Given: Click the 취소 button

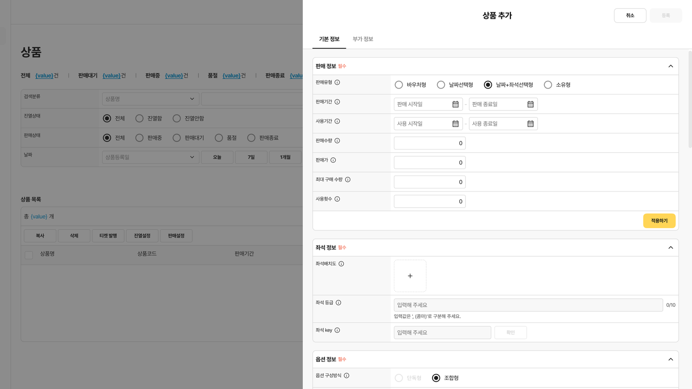Looking at the screenshot, I should pos(630,16).
